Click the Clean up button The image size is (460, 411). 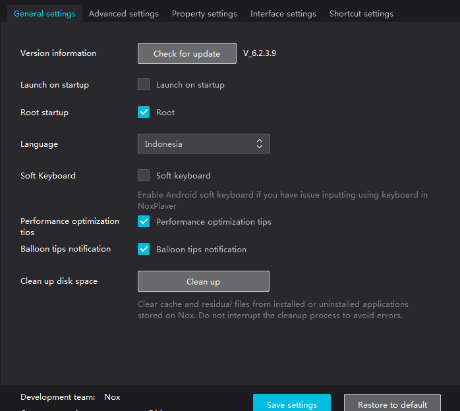click(x=203, y=281)
